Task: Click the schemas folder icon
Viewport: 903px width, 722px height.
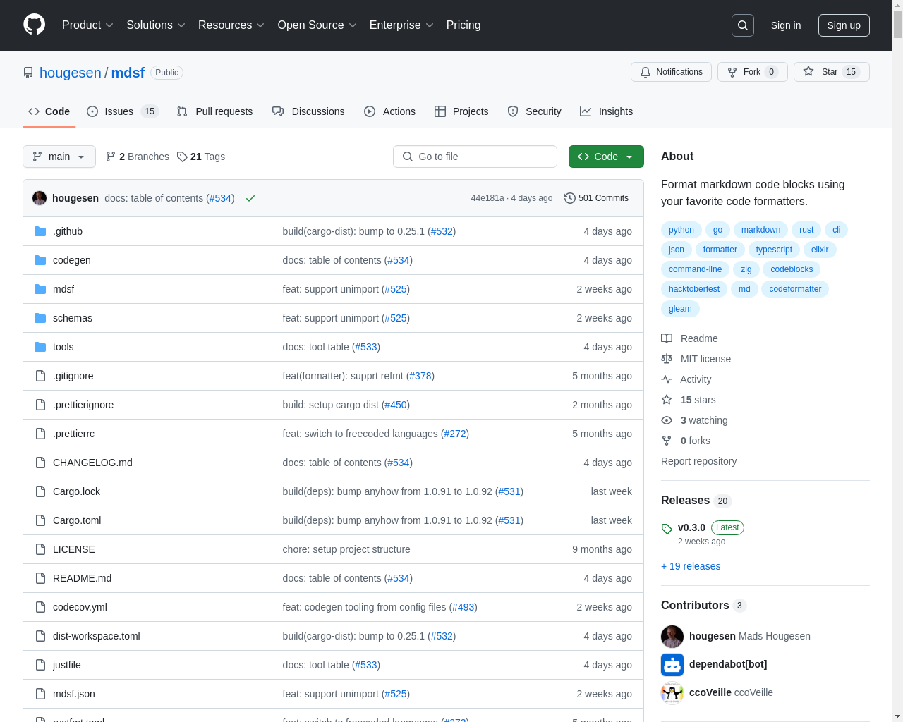Action: [40, 318]
